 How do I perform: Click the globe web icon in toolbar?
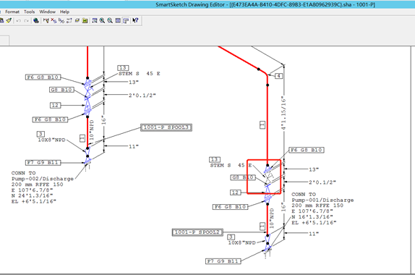click(36, 20)
